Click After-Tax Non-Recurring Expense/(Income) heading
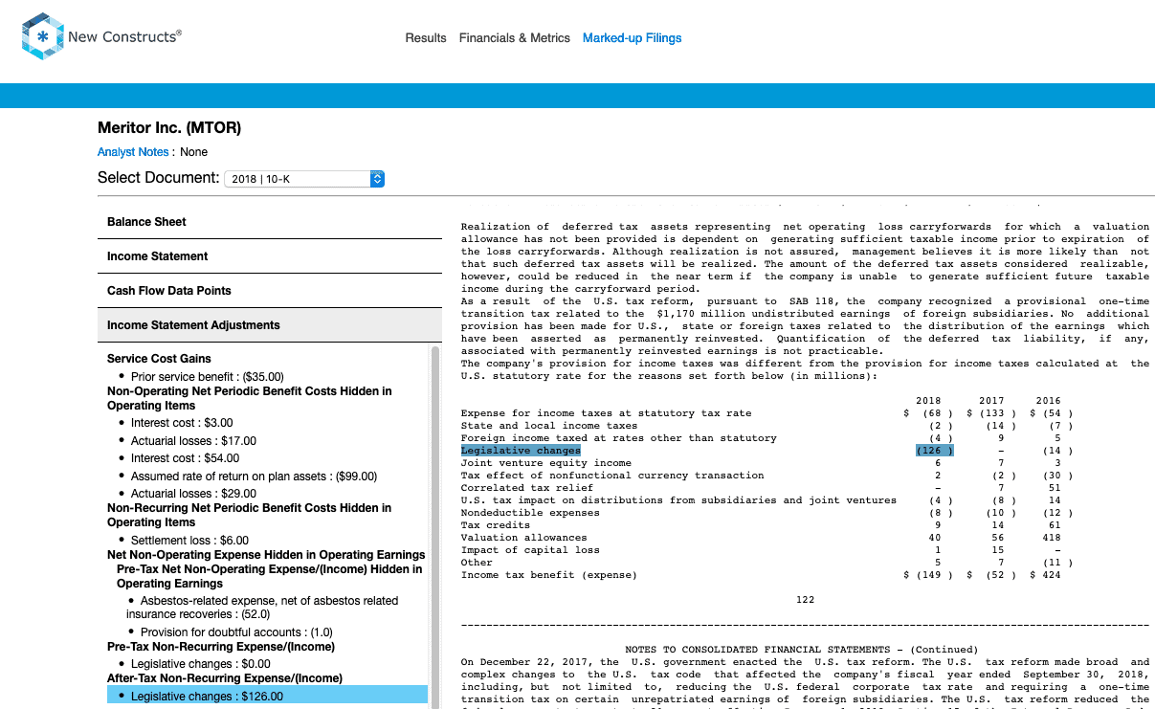The height and width of the screenshot is (709, 1155). click(x=225, y=678)
